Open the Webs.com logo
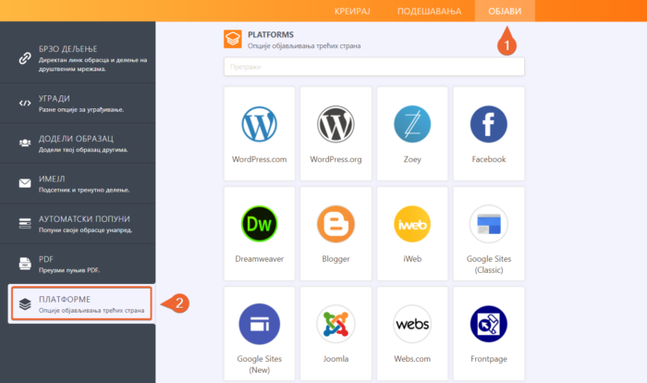The image size is (647, 383). [x=412, y=324]
